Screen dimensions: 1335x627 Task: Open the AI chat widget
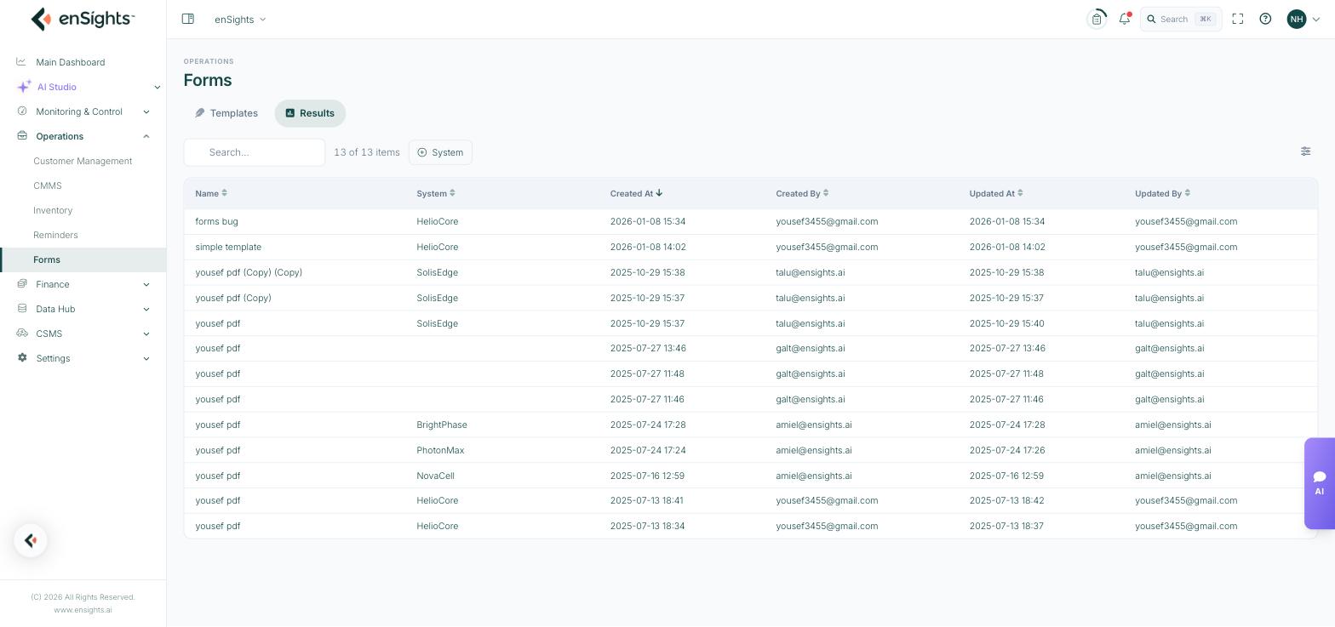point(1320,483)
